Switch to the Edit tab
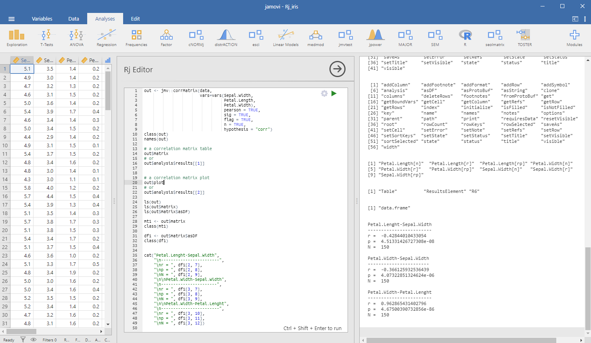591x343 pixels. point(135,19)
